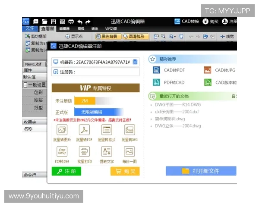Switch to the VIP功能 tab
Viewport: 259px width, 207px height.
coord(111,29)
